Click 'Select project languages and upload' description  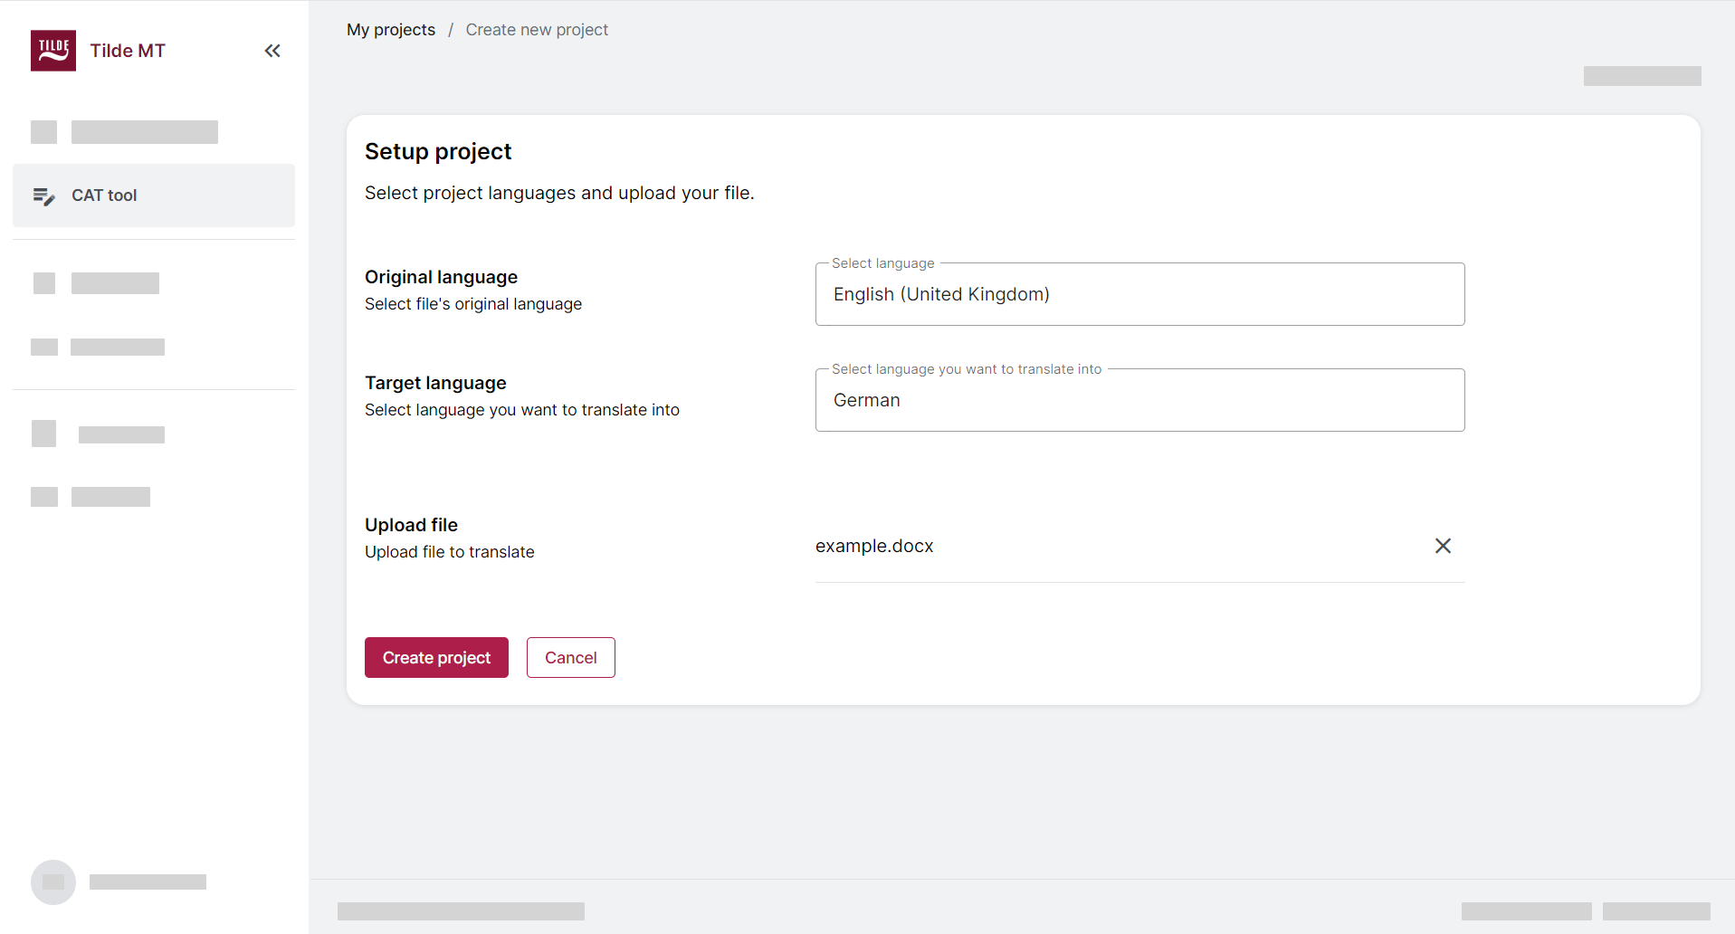click(559, 193)
